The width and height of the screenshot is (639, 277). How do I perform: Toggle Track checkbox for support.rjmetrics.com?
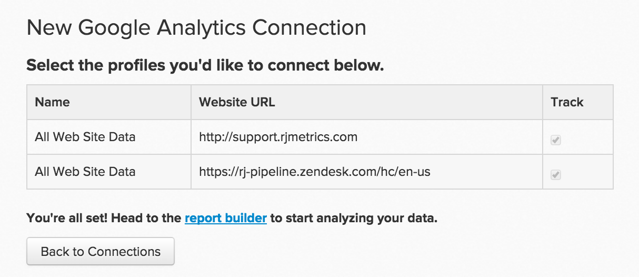(555, 140)
